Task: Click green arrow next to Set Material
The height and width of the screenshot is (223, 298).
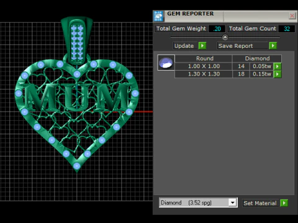Action: tap(284, 203)
